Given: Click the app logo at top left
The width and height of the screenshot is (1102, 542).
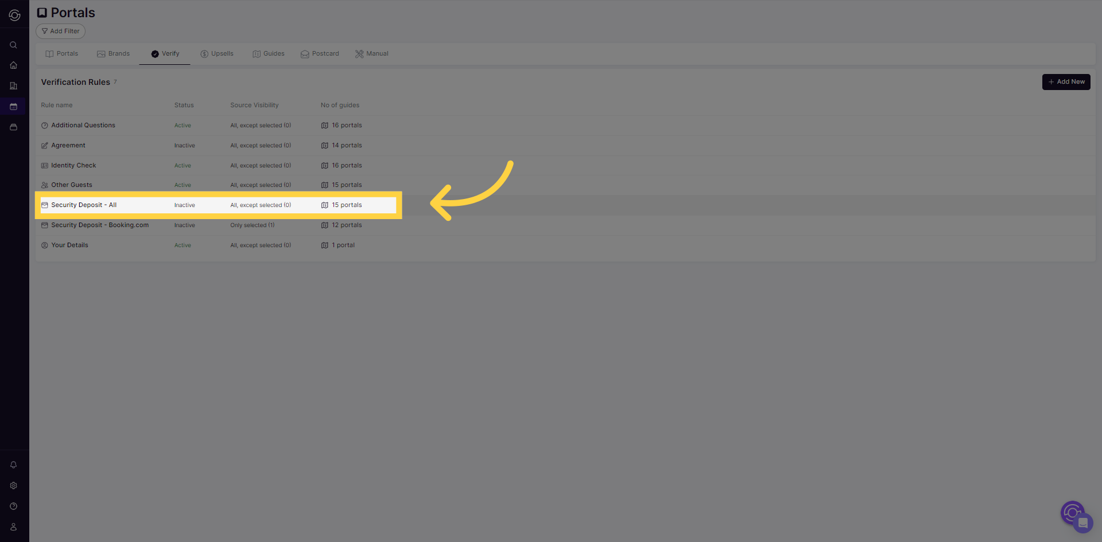Looking at the screenshot, I should (x=14, y=15).
